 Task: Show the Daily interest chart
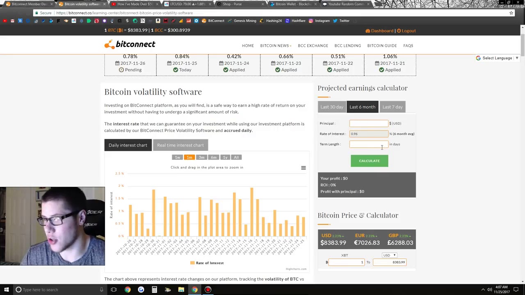point(128,145)
